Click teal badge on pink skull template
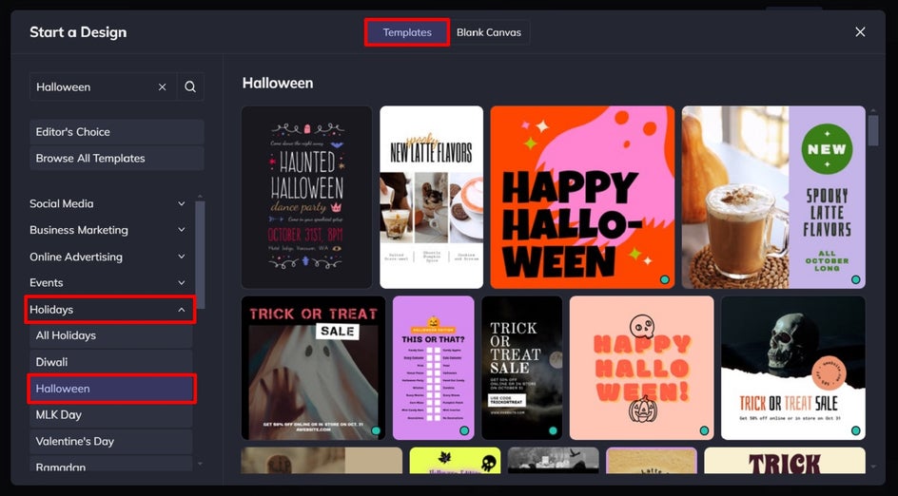Image resolution: width=898 pixels, height=496 pixels. click(x=704, y=430)
